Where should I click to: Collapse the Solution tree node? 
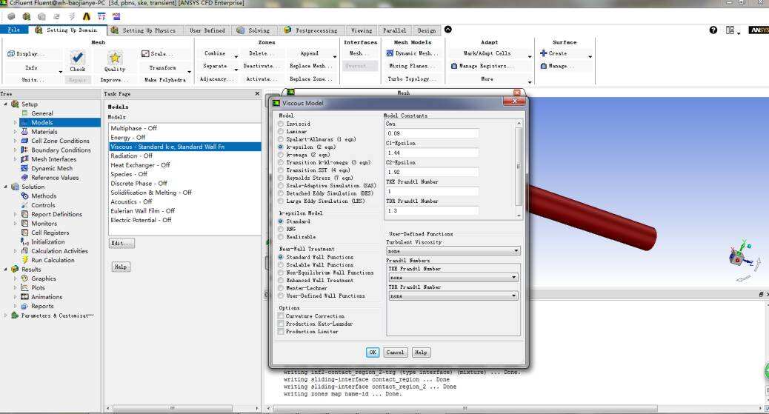coord(5,187)
